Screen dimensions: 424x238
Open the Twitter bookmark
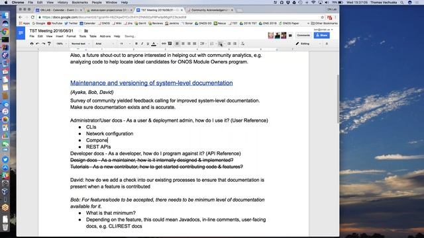[x=71, y=23]
